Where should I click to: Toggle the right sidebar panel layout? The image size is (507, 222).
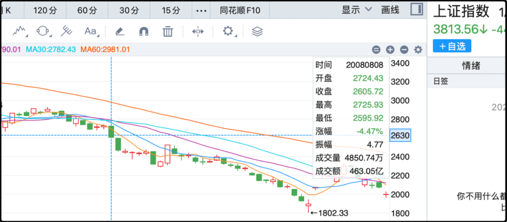(416, 9)
